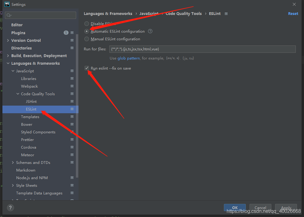Viewport: 304px width, 217px height.
Task: Click the project-level icon beside JavaScript
Action: 72,71
